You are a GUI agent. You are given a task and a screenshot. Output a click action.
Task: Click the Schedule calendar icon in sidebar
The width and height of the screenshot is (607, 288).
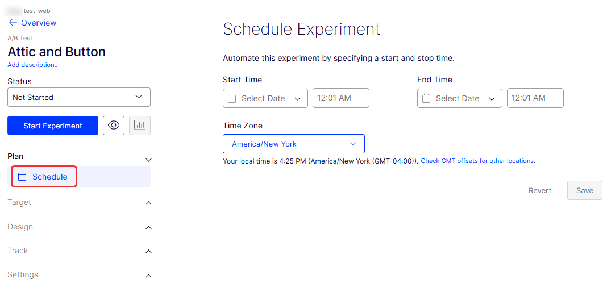(22, 177)
